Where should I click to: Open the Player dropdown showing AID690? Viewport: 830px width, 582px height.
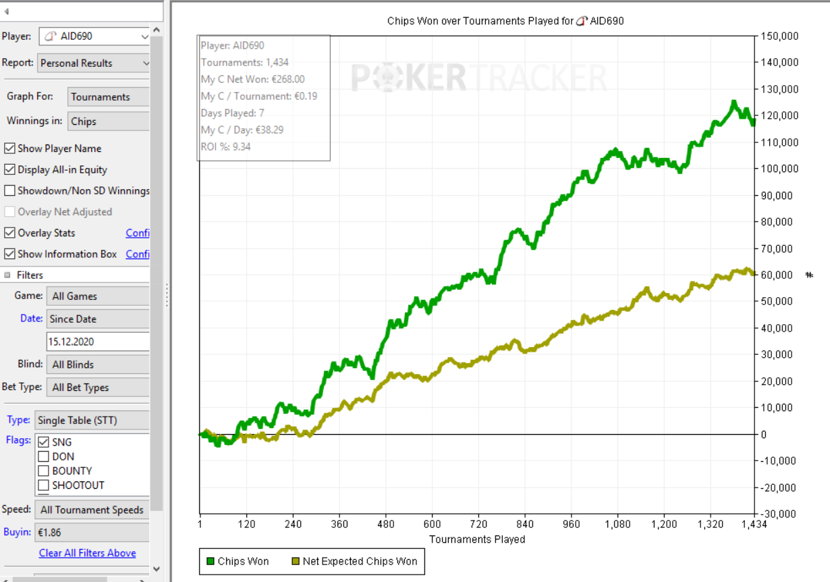click(x=94, y=36)
